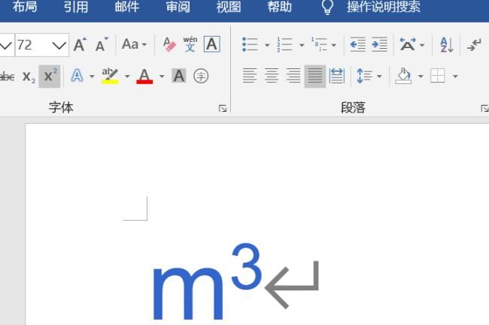
Task: Insert enclosed character circle icon
Action: (201, 76)
